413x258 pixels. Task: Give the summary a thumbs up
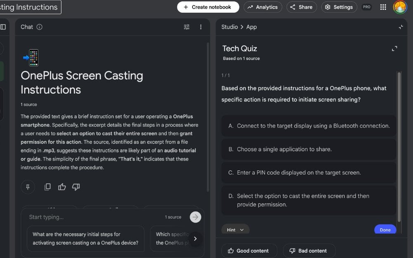62,187
